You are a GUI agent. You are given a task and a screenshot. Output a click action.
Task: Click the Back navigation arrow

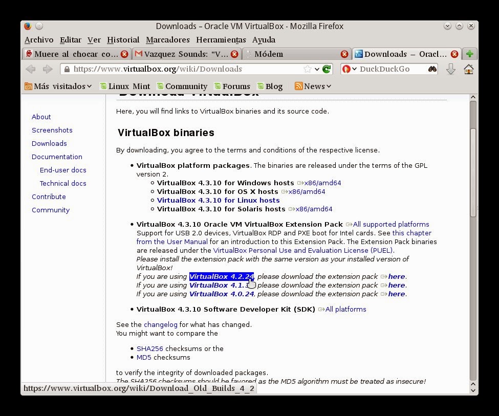tap(31, 69)
